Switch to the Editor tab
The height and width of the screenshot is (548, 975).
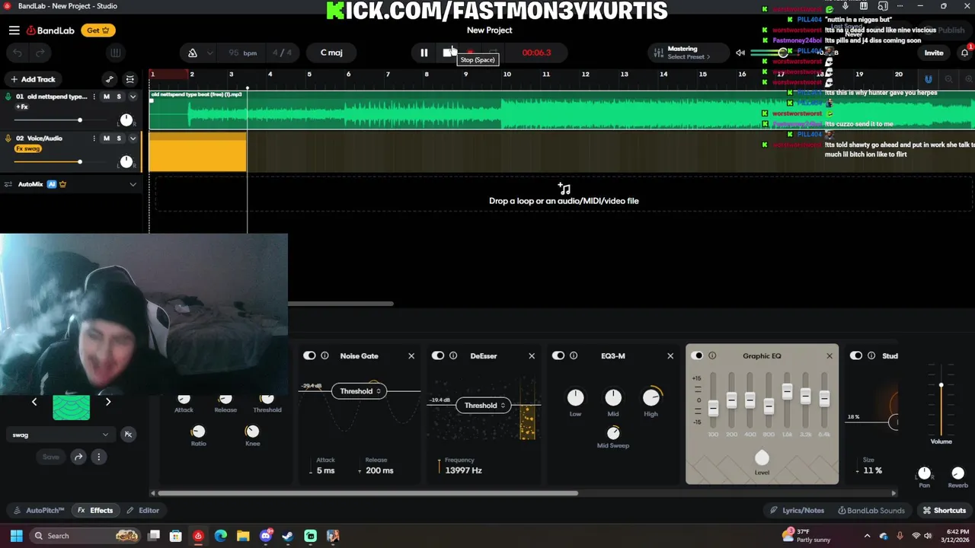143,511
